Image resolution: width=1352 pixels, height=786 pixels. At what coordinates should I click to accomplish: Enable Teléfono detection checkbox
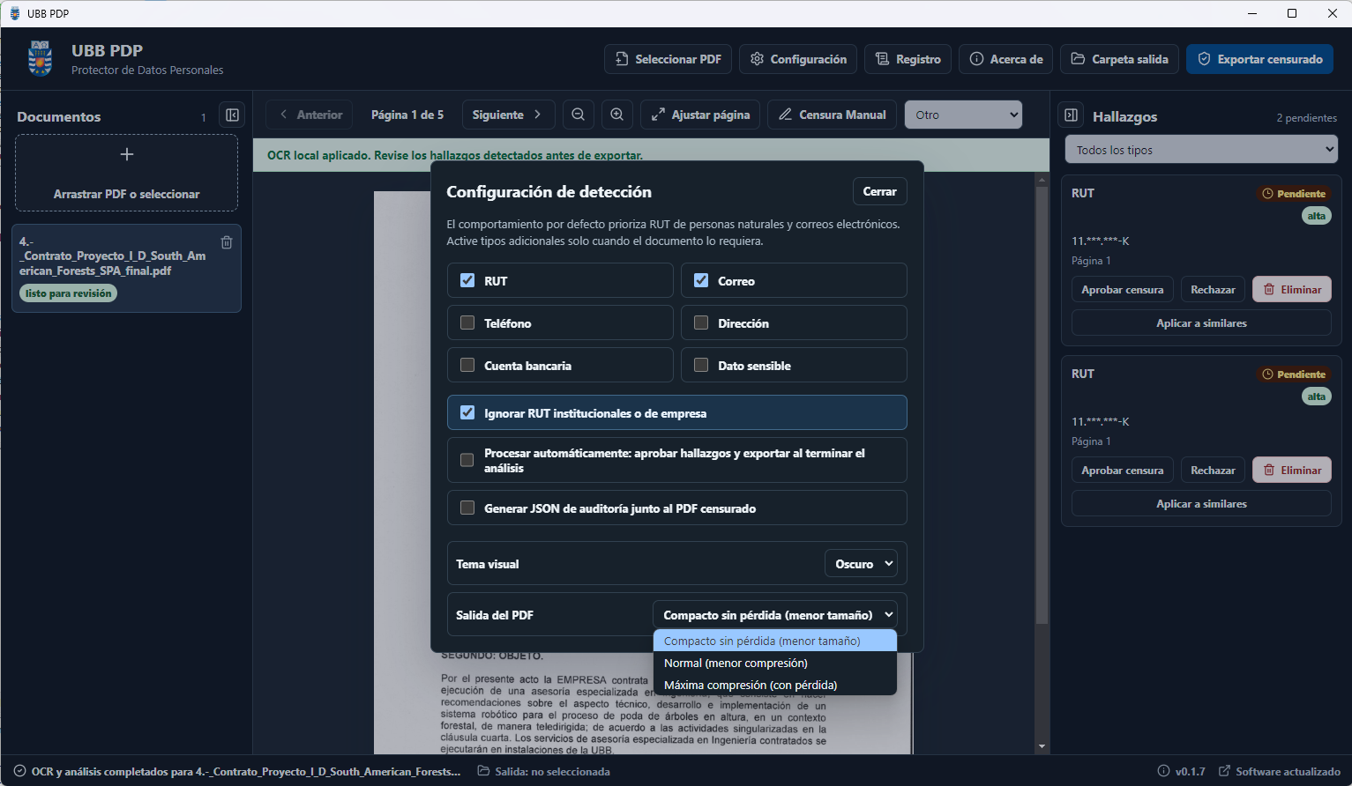[x=467, y=323]
